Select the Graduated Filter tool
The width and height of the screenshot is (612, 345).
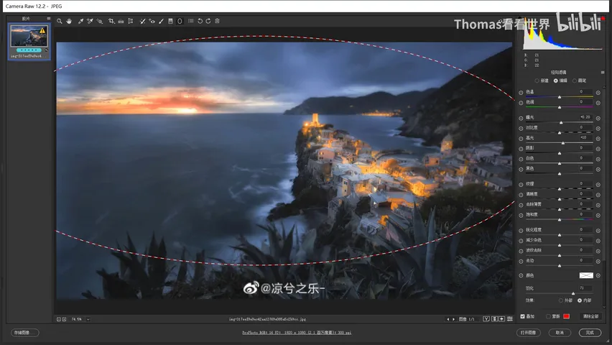170,21
